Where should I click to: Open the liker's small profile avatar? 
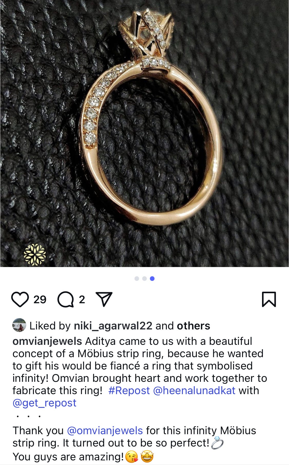pyautogui.click(x=19, y=325)
